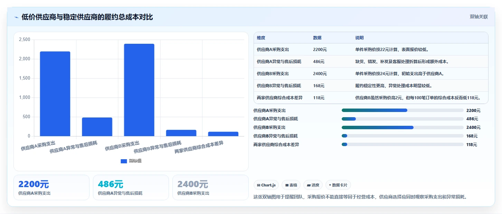
Task: Click the 供应商A异常与售后损耗 progress list label
Action: 276,119
